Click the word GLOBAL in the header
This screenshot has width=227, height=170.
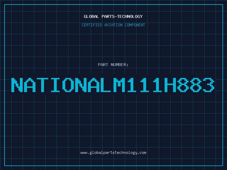click(91, 16)
